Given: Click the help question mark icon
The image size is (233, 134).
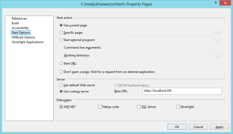Looking at the screenshot, I should pos(216,3).
